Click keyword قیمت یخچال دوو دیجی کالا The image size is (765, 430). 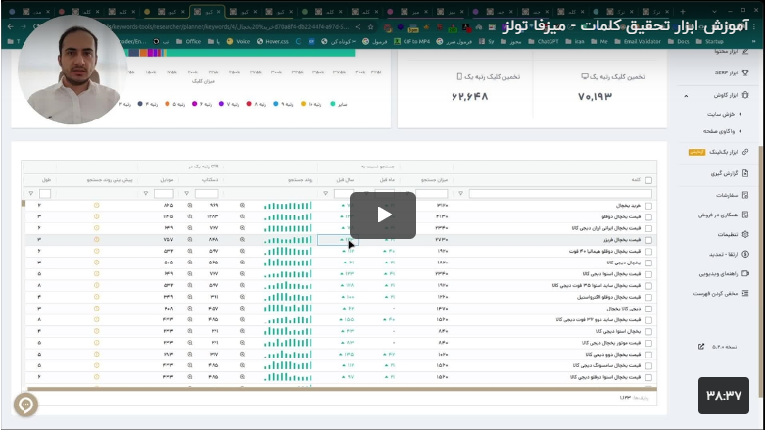[x=613, y=355]
